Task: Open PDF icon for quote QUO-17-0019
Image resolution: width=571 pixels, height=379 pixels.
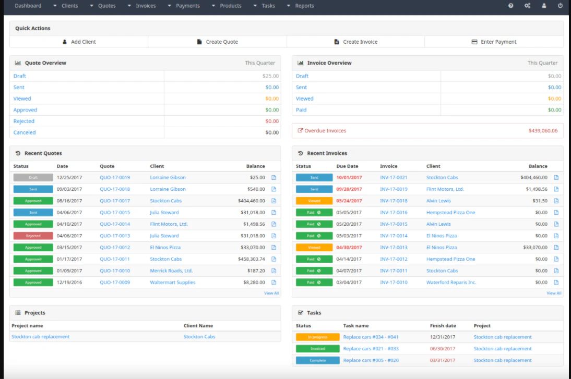Action: (274, 177)
